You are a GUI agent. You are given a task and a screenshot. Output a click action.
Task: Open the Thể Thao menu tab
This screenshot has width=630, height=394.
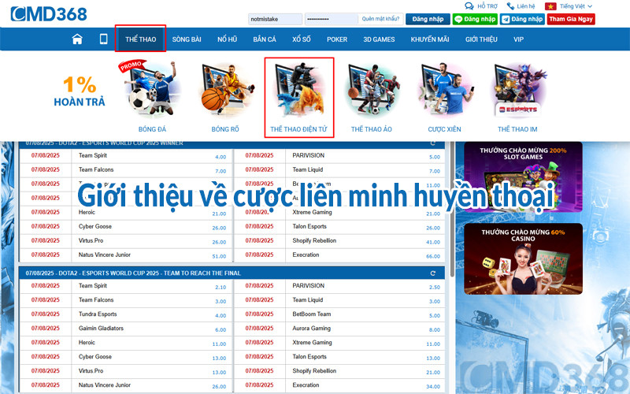[x=140, y=39]
